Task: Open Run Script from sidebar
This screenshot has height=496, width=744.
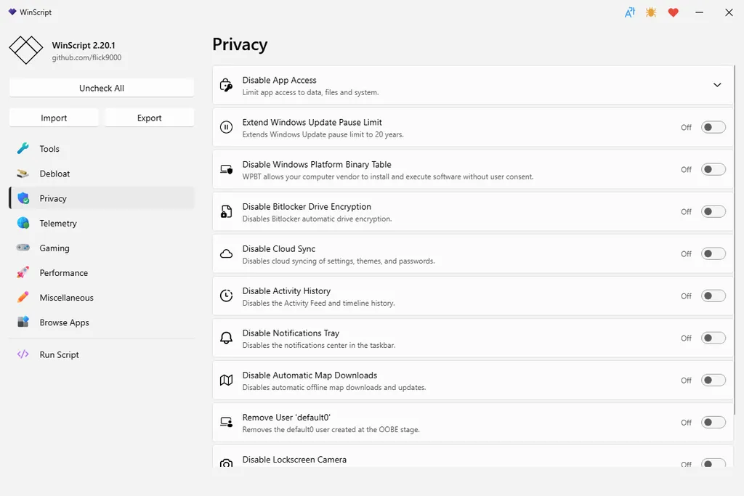Action: (x=102, y=354)
